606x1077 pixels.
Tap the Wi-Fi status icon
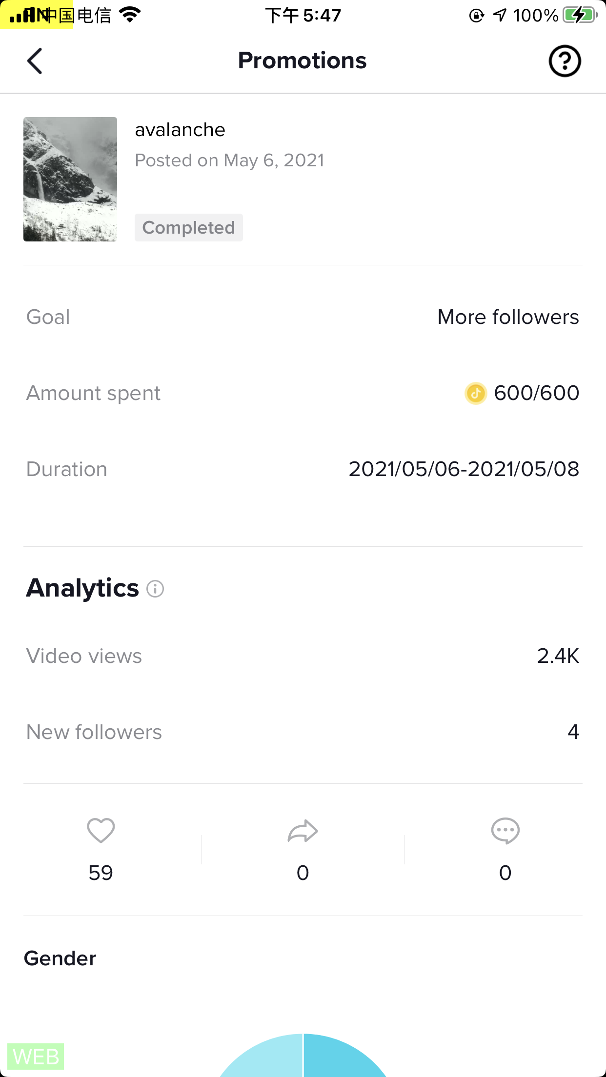point(130,15)
